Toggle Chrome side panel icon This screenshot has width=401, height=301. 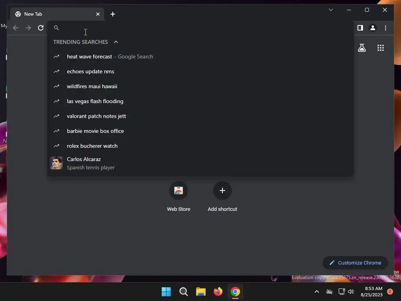pos(360,28)
